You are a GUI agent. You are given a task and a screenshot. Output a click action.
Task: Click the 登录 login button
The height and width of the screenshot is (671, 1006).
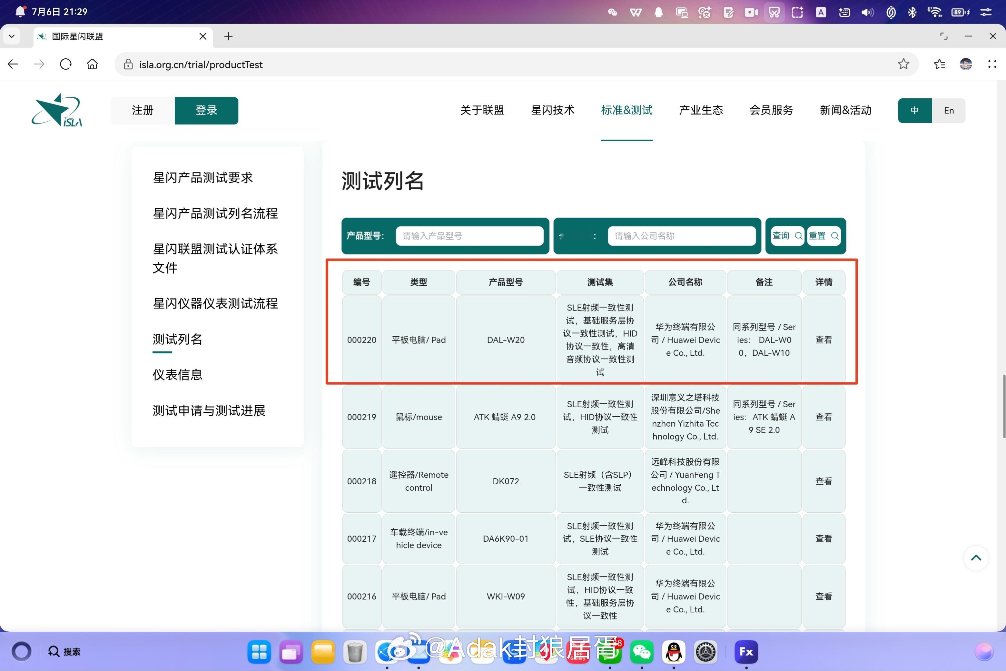(206, 110)
